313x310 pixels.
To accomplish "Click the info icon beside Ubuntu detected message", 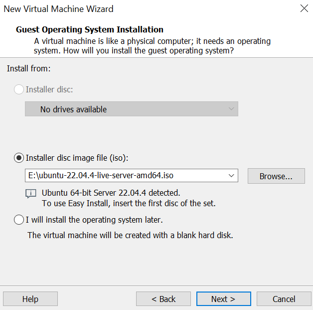I will tap(31, 194).
